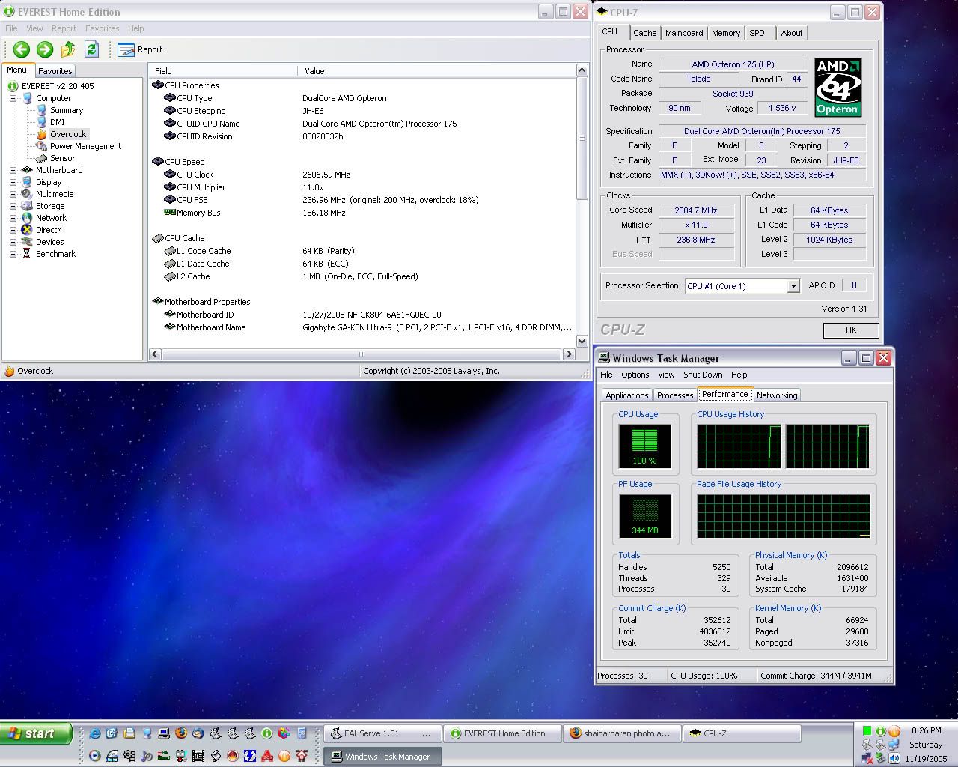Click the green Forward arrow in EVEREST
Image resolution: width=958 pixels, height=767 pixels.
tap(45, 49)
